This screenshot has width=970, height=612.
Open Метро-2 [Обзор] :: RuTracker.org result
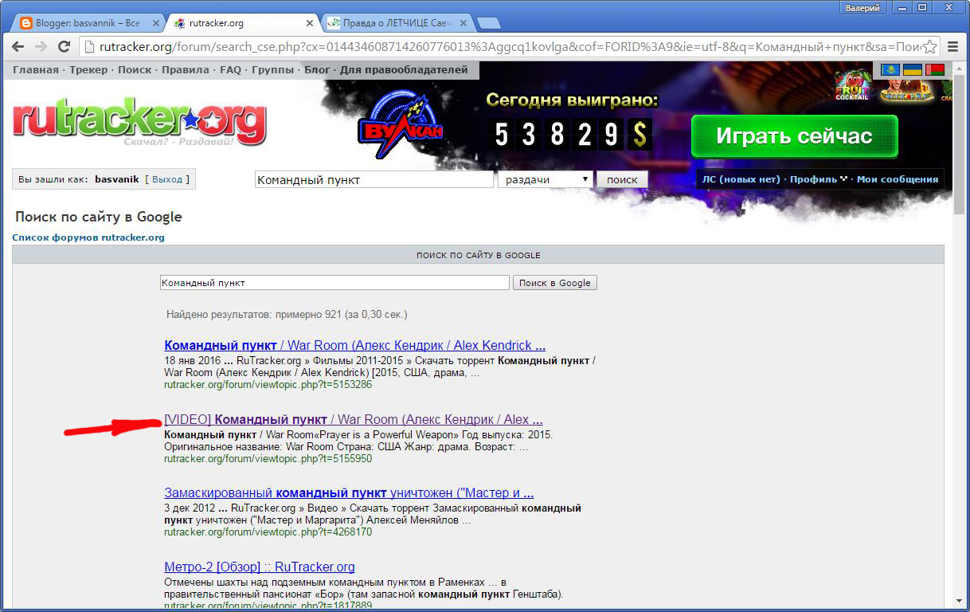260,567
